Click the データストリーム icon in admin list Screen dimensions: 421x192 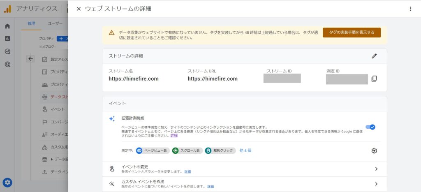click(x=44, y=97)
